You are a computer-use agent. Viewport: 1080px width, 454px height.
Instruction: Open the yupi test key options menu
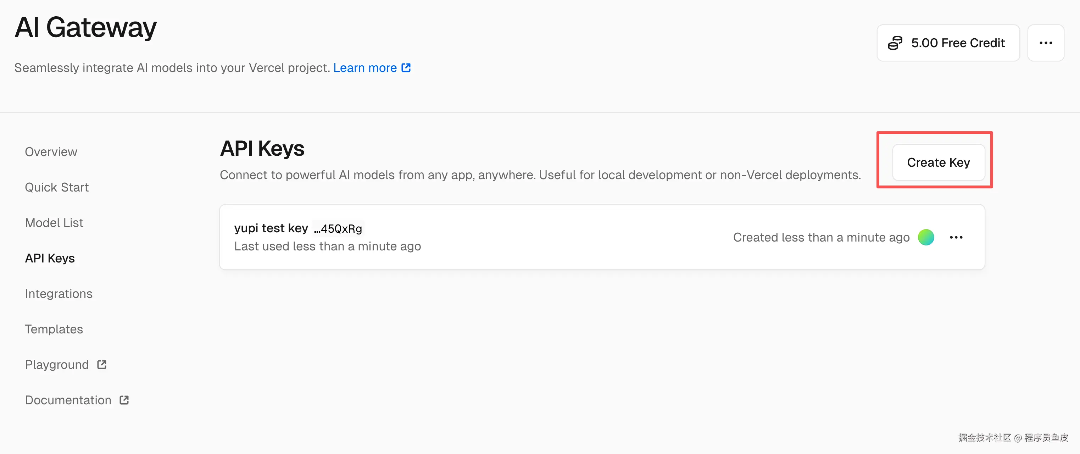[x=956, y=237]
